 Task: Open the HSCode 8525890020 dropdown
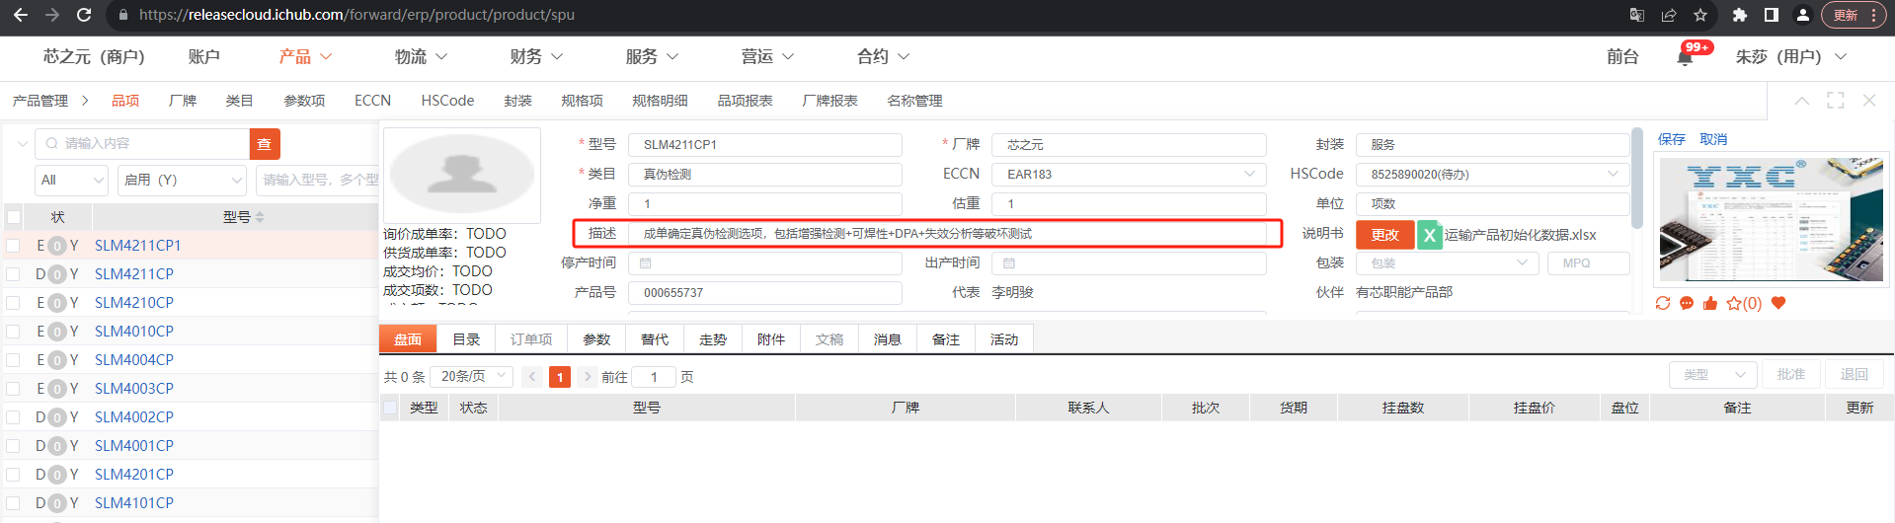[1492, 175]
